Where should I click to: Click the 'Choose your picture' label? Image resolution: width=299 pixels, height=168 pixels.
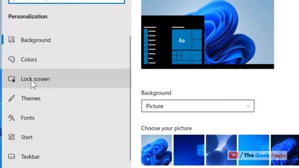coord(166,128)
